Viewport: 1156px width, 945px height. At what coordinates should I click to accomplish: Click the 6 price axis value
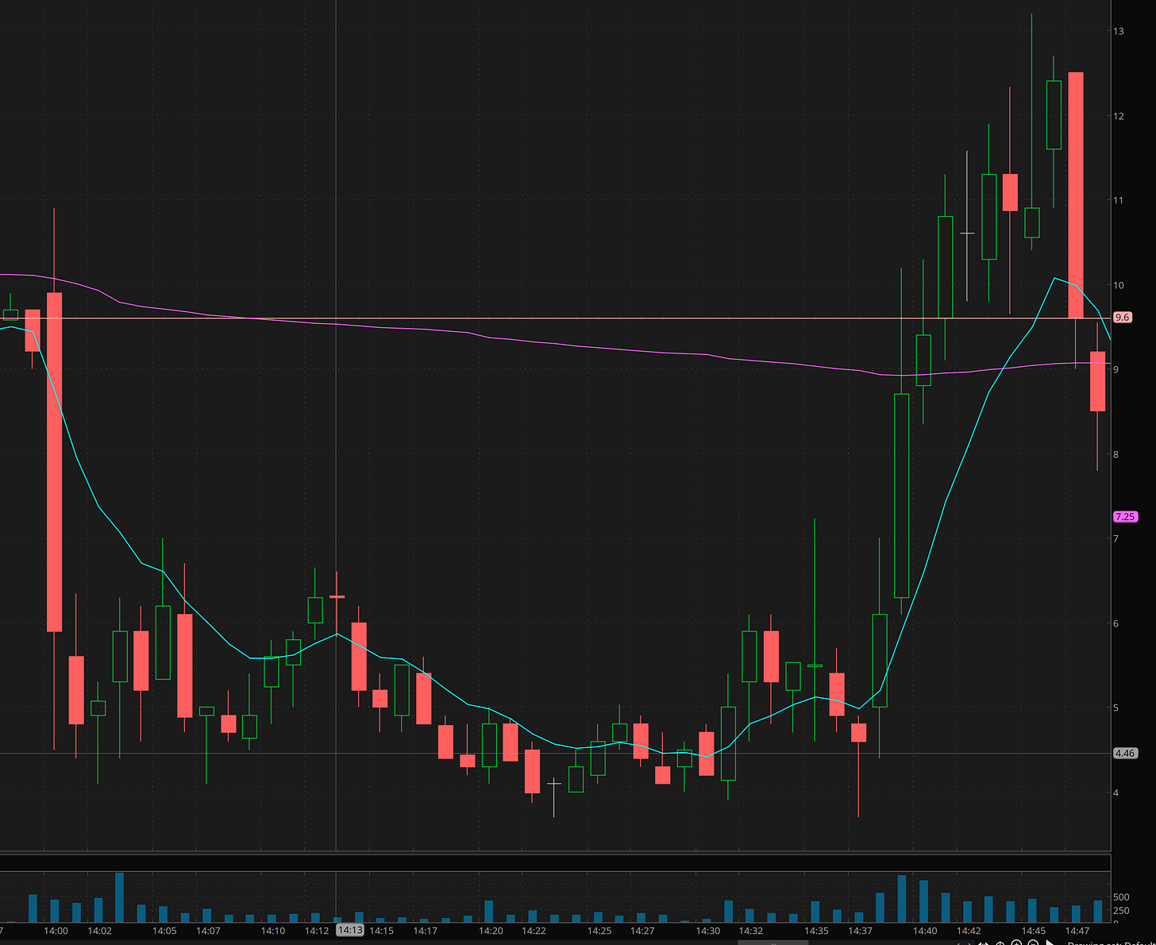coord(1116,623)
